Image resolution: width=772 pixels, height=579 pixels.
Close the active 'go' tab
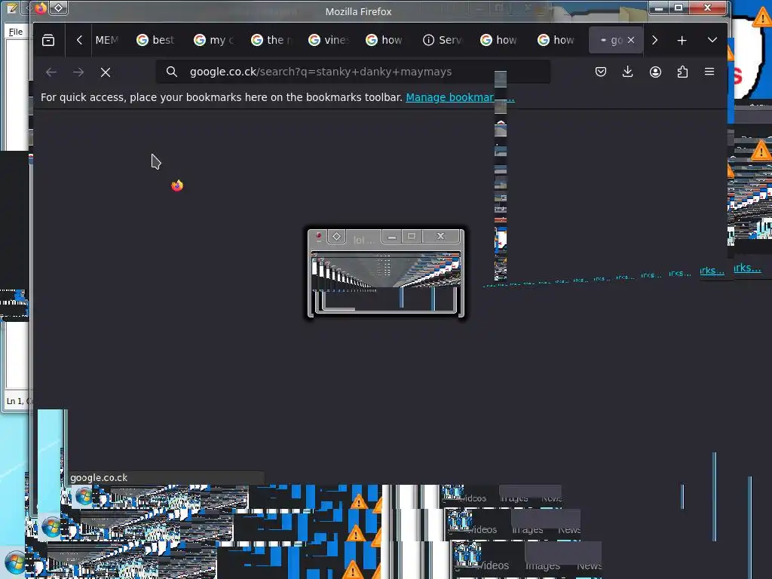(631, 40)
